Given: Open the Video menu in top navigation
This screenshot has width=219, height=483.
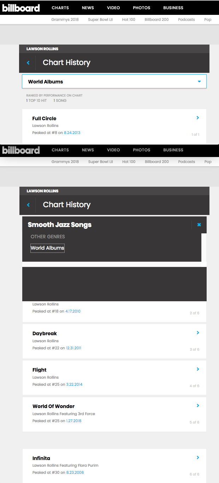Looking at the screenshot, I should 113,8.
